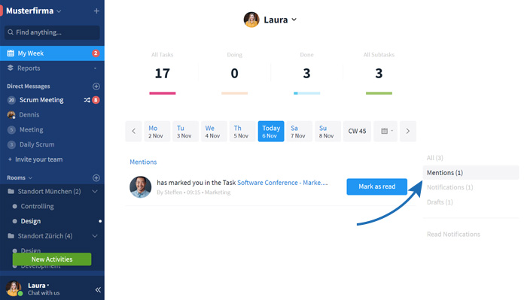Click Steffen's avatar in the mention

141,187
